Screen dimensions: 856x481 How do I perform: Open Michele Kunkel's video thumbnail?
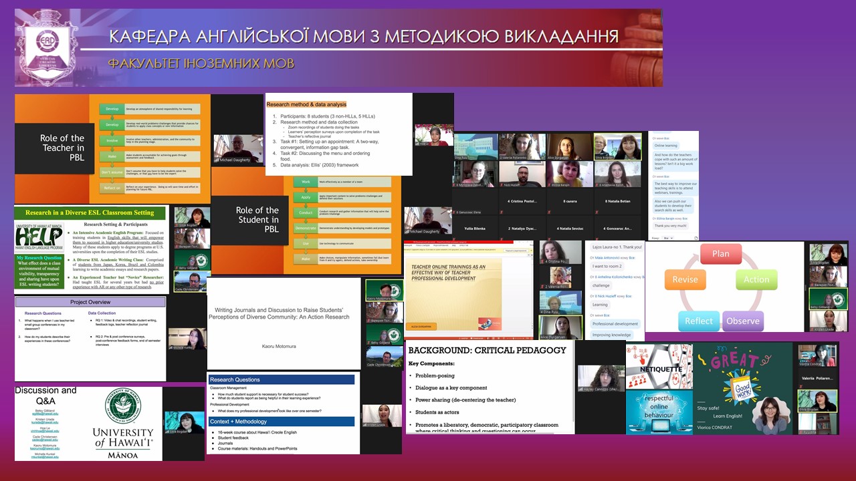188,338
